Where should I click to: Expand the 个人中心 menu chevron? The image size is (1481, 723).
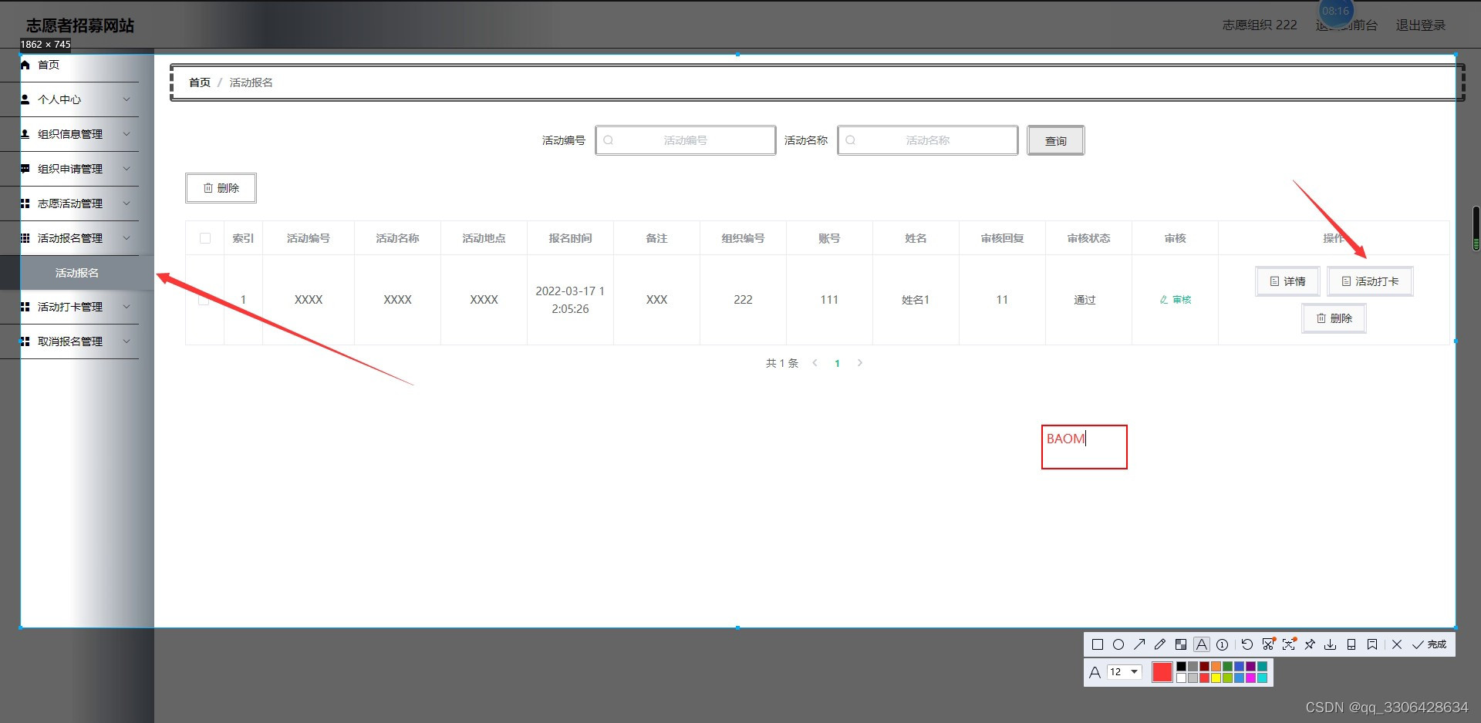127,99
